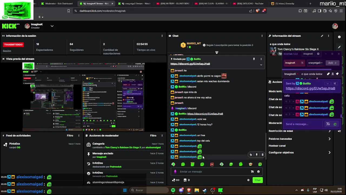The image size is (346, 195).
Task: Open the emoji picker in the chat input
Action: pos(258,171)
